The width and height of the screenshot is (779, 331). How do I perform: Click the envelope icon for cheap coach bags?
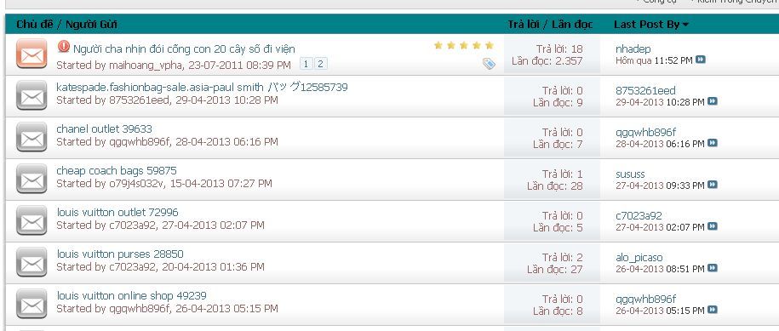coord(32,179)
